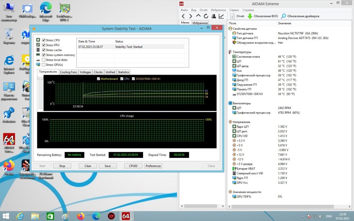Select the PLAGame Benchmark desktop icon
354x221 pixels.
coord(46,175)
